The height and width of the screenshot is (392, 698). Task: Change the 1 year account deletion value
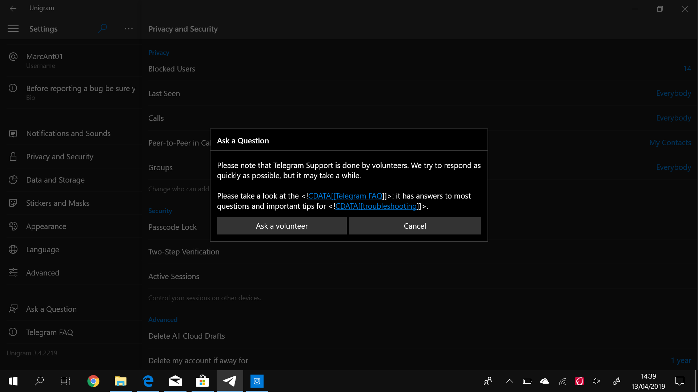click(x=681, y=360)
